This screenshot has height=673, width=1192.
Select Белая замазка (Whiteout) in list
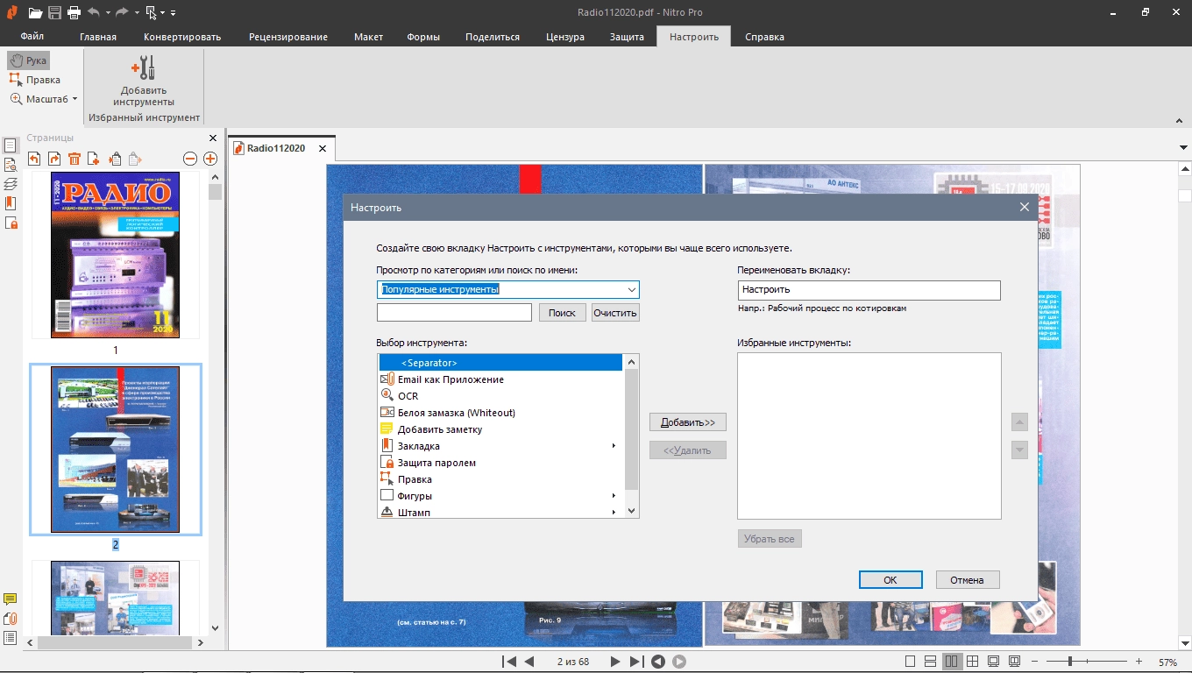pos(500,413)
